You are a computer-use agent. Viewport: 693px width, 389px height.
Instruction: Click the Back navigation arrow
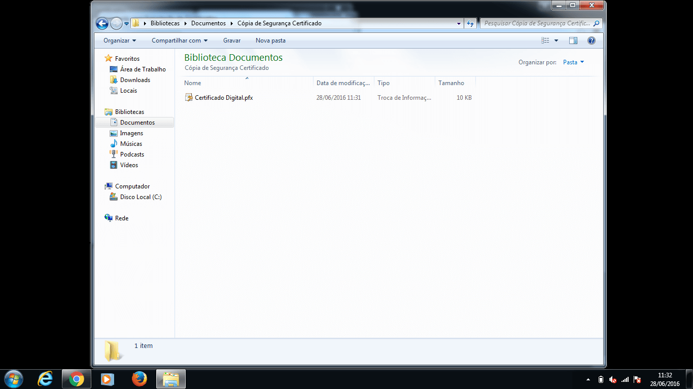point(102,23)
